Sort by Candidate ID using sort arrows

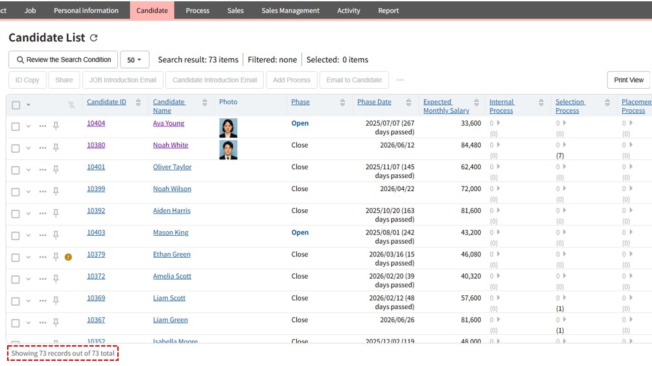pos(138,102)
